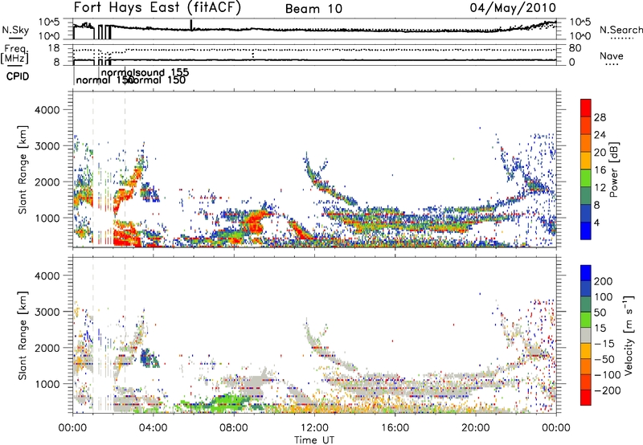Screen dimensions: 643x445
Task: Click the '1000' tick in velocity panel
Action: pyautogui.click(x=47, y=384)
